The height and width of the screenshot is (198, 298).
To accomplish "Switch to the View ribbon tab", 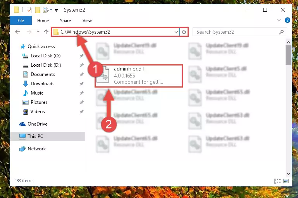I will click(87, 21).
